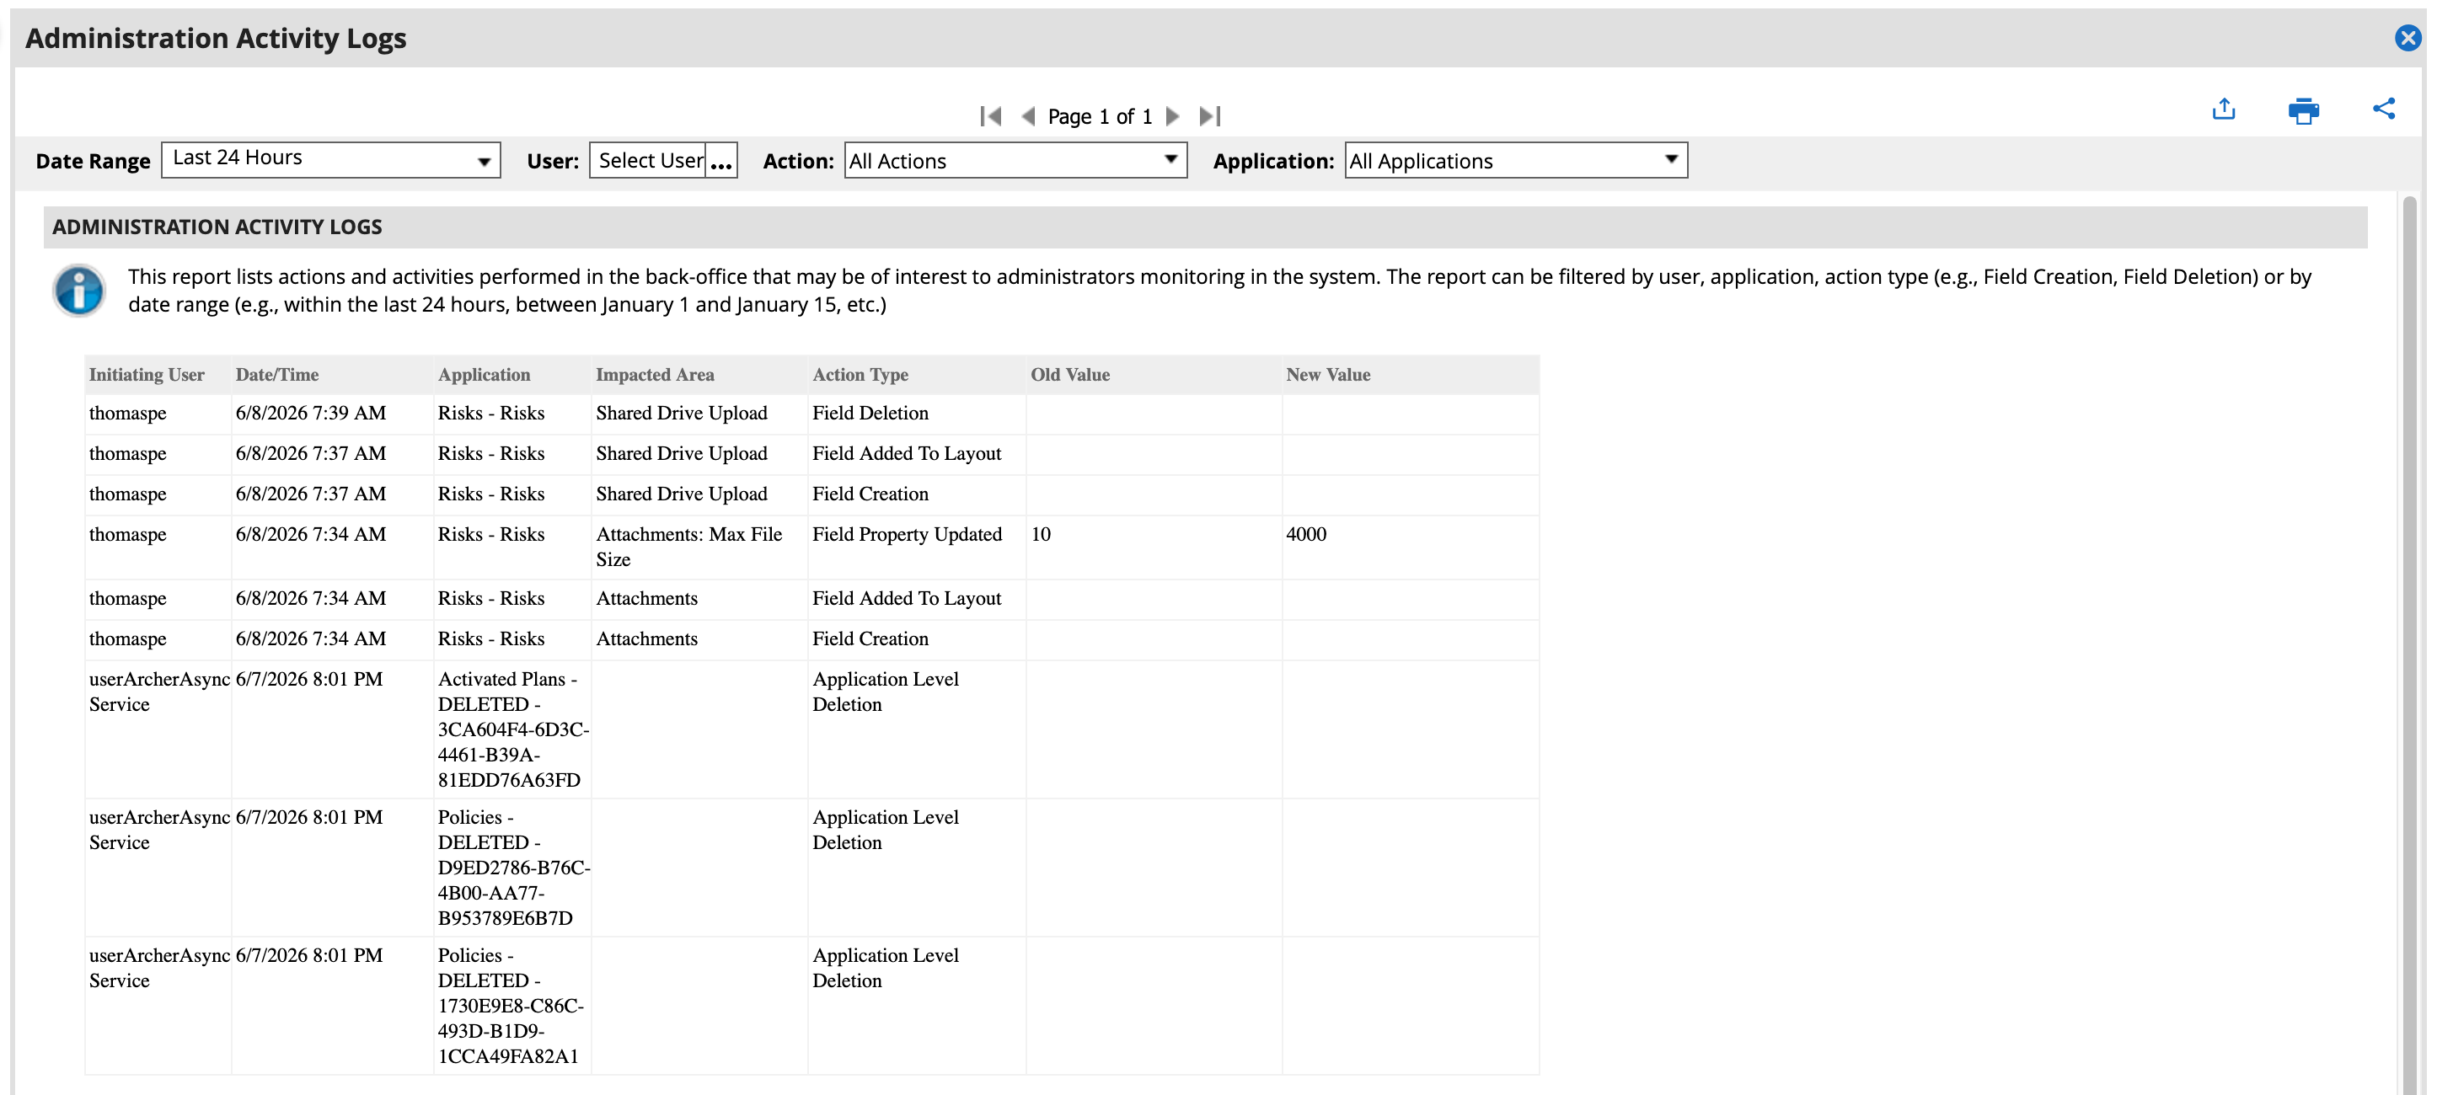The image size is (2437, 1095).
Task: Open the Application dropdown
Action: [1517, 160]
